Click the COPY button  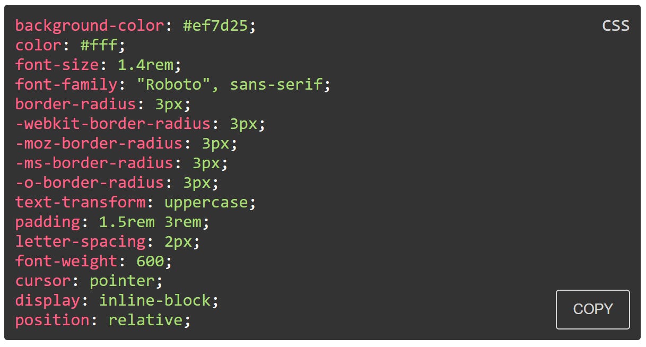pyautogui.click(x=592, y=309)
